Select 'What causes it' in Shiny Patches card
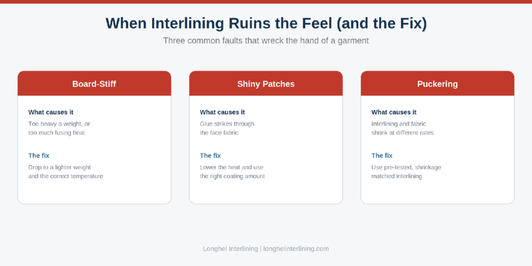Image resolution: width=532 pixels, height=266 pixels. [222, 112]
